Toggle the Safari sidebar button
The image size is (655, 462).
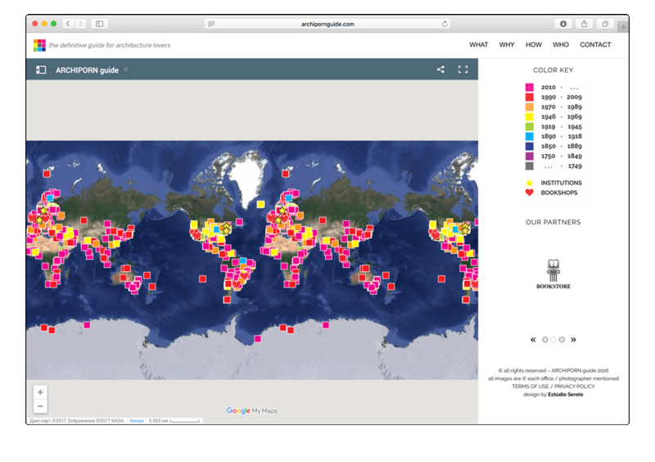[100, 24]
